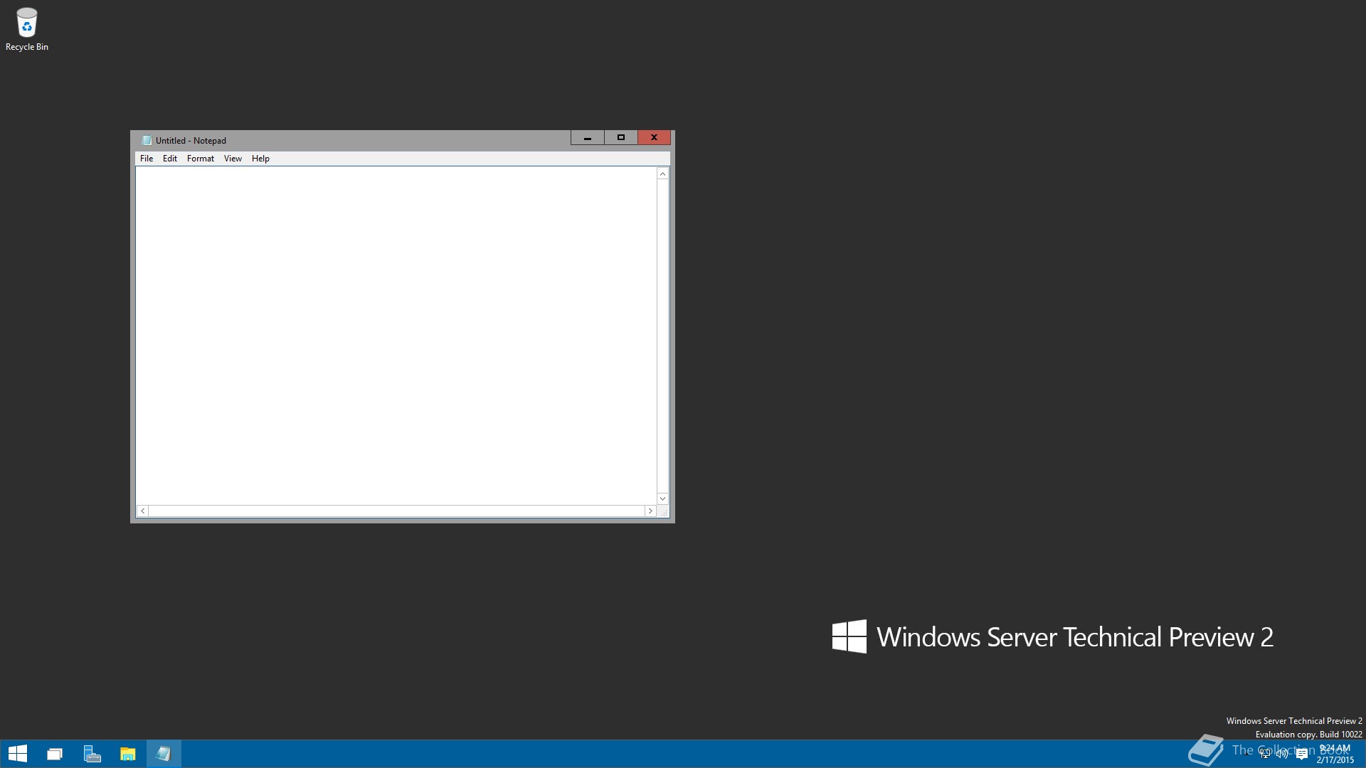Open the Help menu

tap(260, 159)
